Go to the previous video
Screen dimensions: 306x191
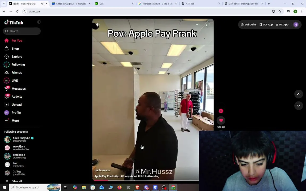click(x=299, y=94)
